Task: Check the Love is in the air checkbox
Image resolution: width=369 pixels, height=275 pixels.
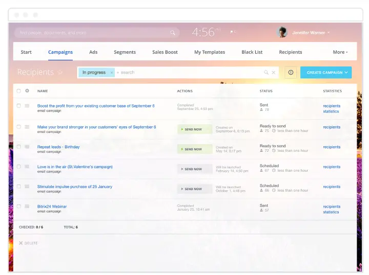Action: [18, 167]
